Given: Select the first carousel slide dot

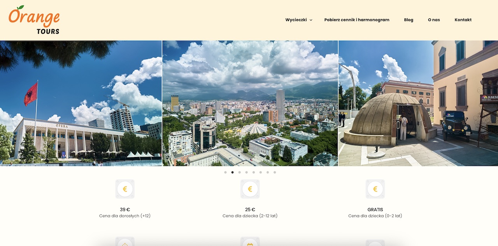Looking at the screenshot, I should (225, 172).
